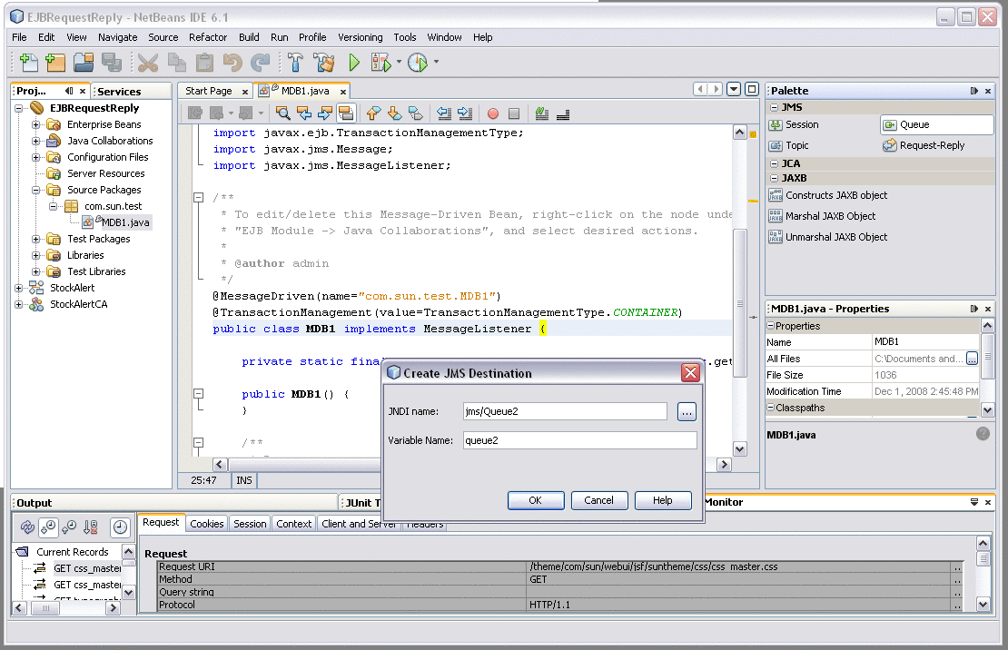1008x650 pixels.
Task: Start macro recording with red circle button
Action: [493, 113]
